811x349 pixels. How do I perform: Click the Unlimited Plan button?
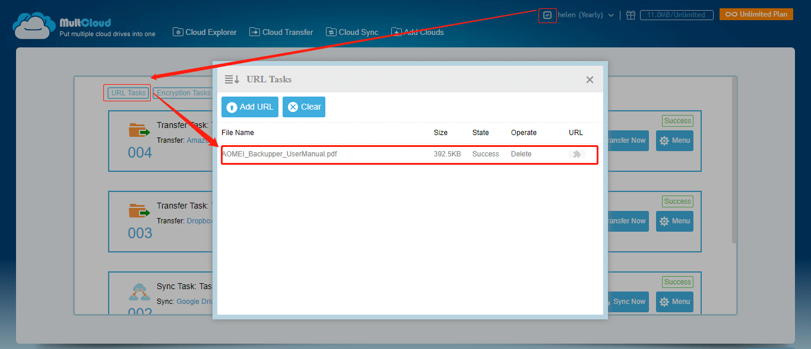(756, 14)
